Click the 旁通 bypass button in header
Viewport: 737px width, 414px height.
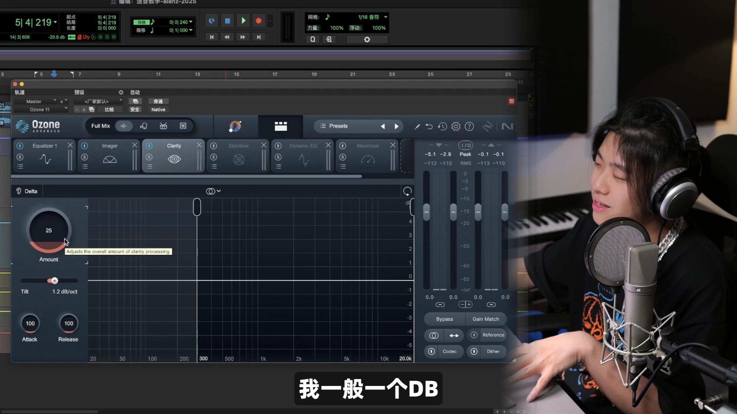point(158,101)
